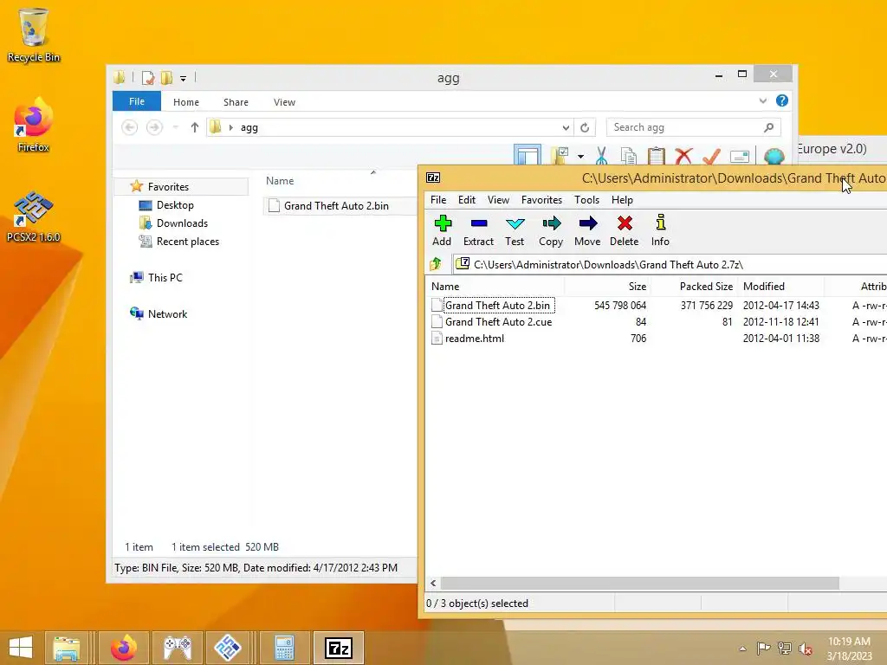Click the 7-Zip horizontal scrollbar
This screenshot has width=887, height=665.
[x=639, y=583]
